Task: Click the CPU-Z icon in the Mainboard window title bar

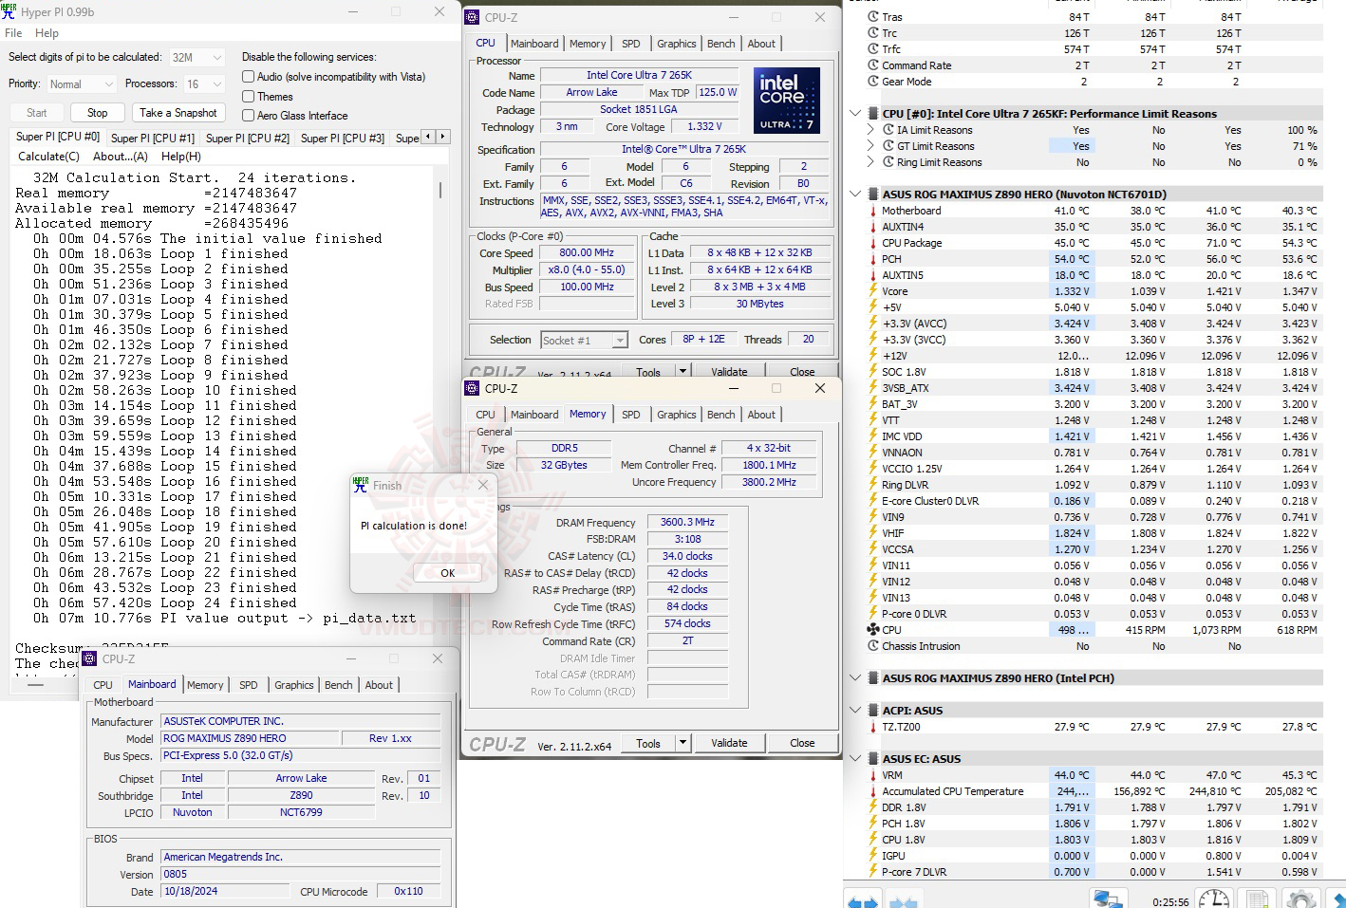Action: click(89, 658)
